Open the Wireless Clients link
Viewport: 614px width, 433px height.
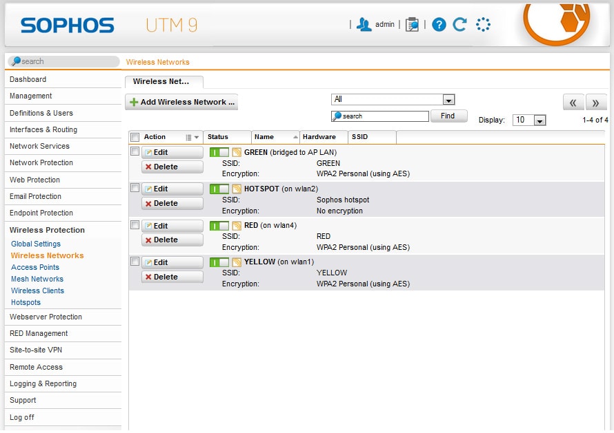point(37,291)
